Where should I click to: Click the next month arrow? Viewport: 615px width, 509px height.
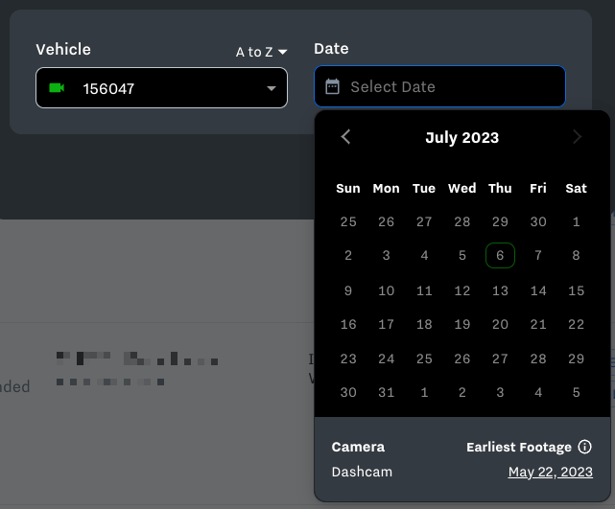tap(577, 137)
